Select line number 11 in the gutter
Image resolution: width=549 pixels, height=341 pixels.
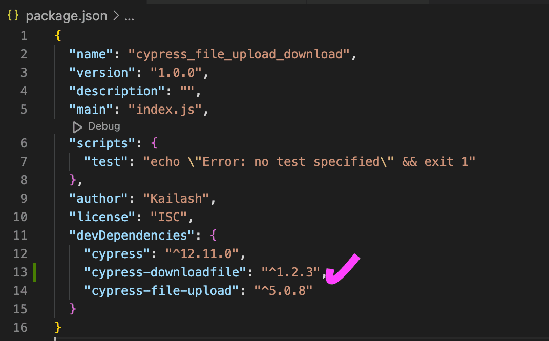(20, 235)
